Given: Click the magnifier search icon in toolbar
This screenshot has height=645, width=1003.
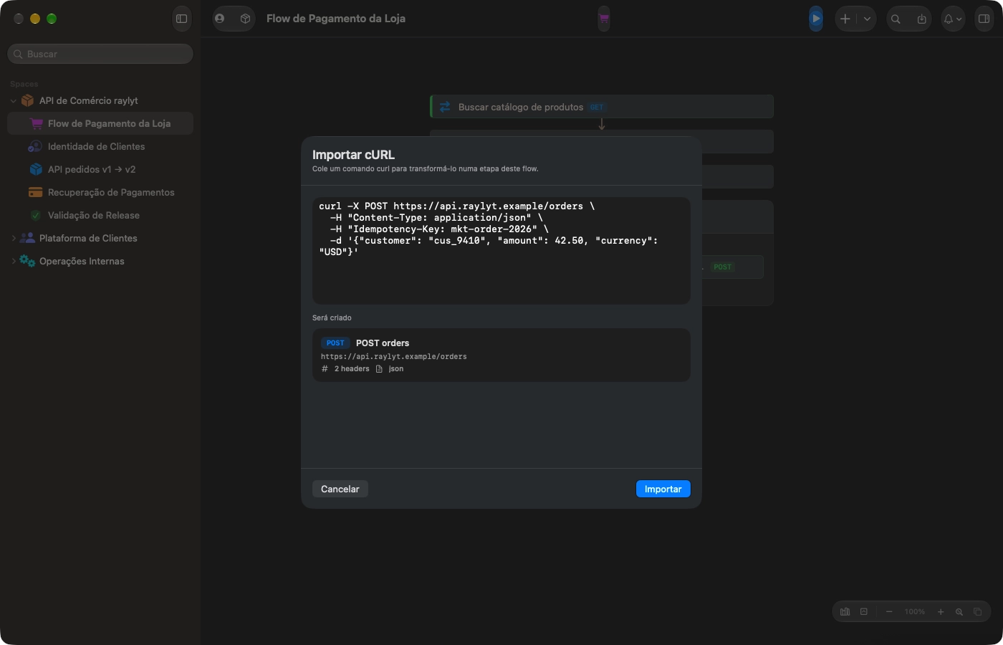Looking at the screenshot, I should [x=896, y=19].
